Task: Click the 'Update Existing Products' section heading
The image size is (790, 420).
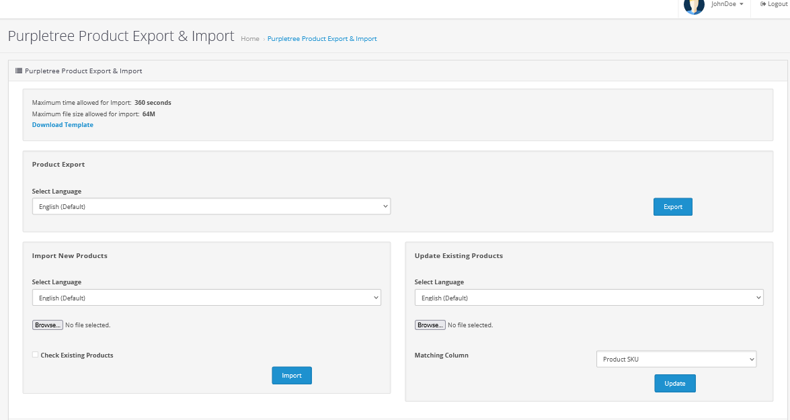Action: 459,256
